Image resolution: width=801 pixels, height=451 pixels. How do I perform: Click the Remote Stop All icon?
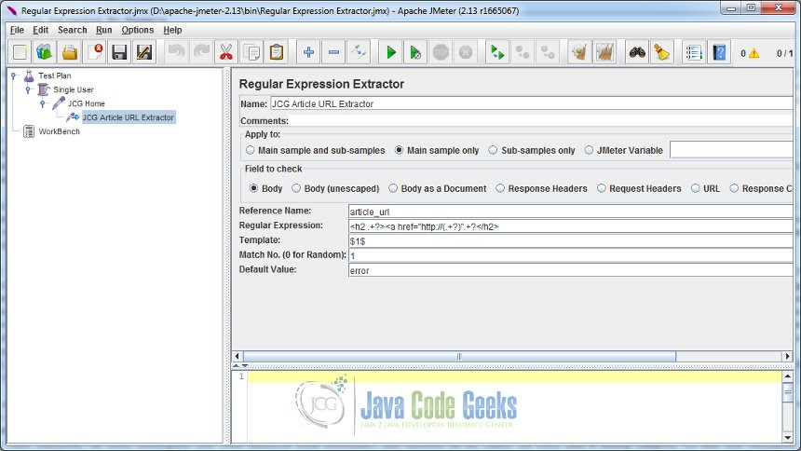coord(523,52)
